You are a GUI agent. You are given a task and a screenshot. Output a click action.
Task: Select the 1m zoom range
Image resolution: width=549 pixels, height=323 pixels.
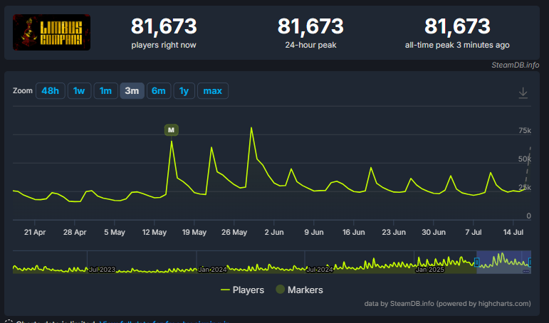point(105,91)
